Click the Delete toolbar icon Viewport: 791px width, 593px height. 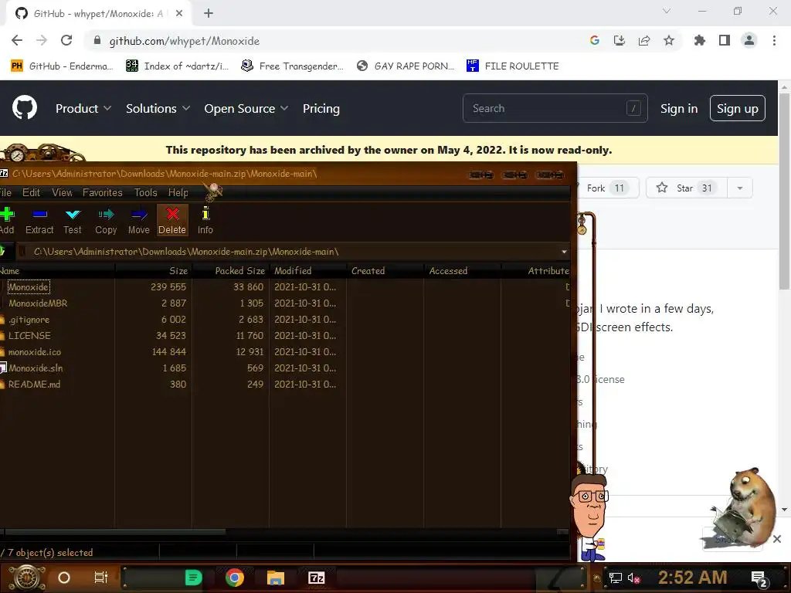click(x=172, y=221)
